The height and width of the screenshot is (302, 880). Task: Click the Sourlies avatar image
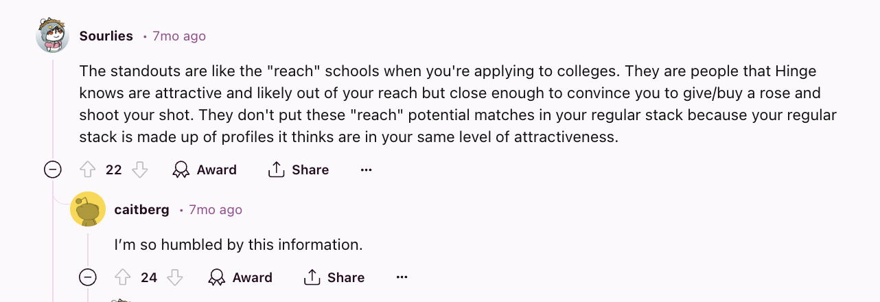(53, 36)
